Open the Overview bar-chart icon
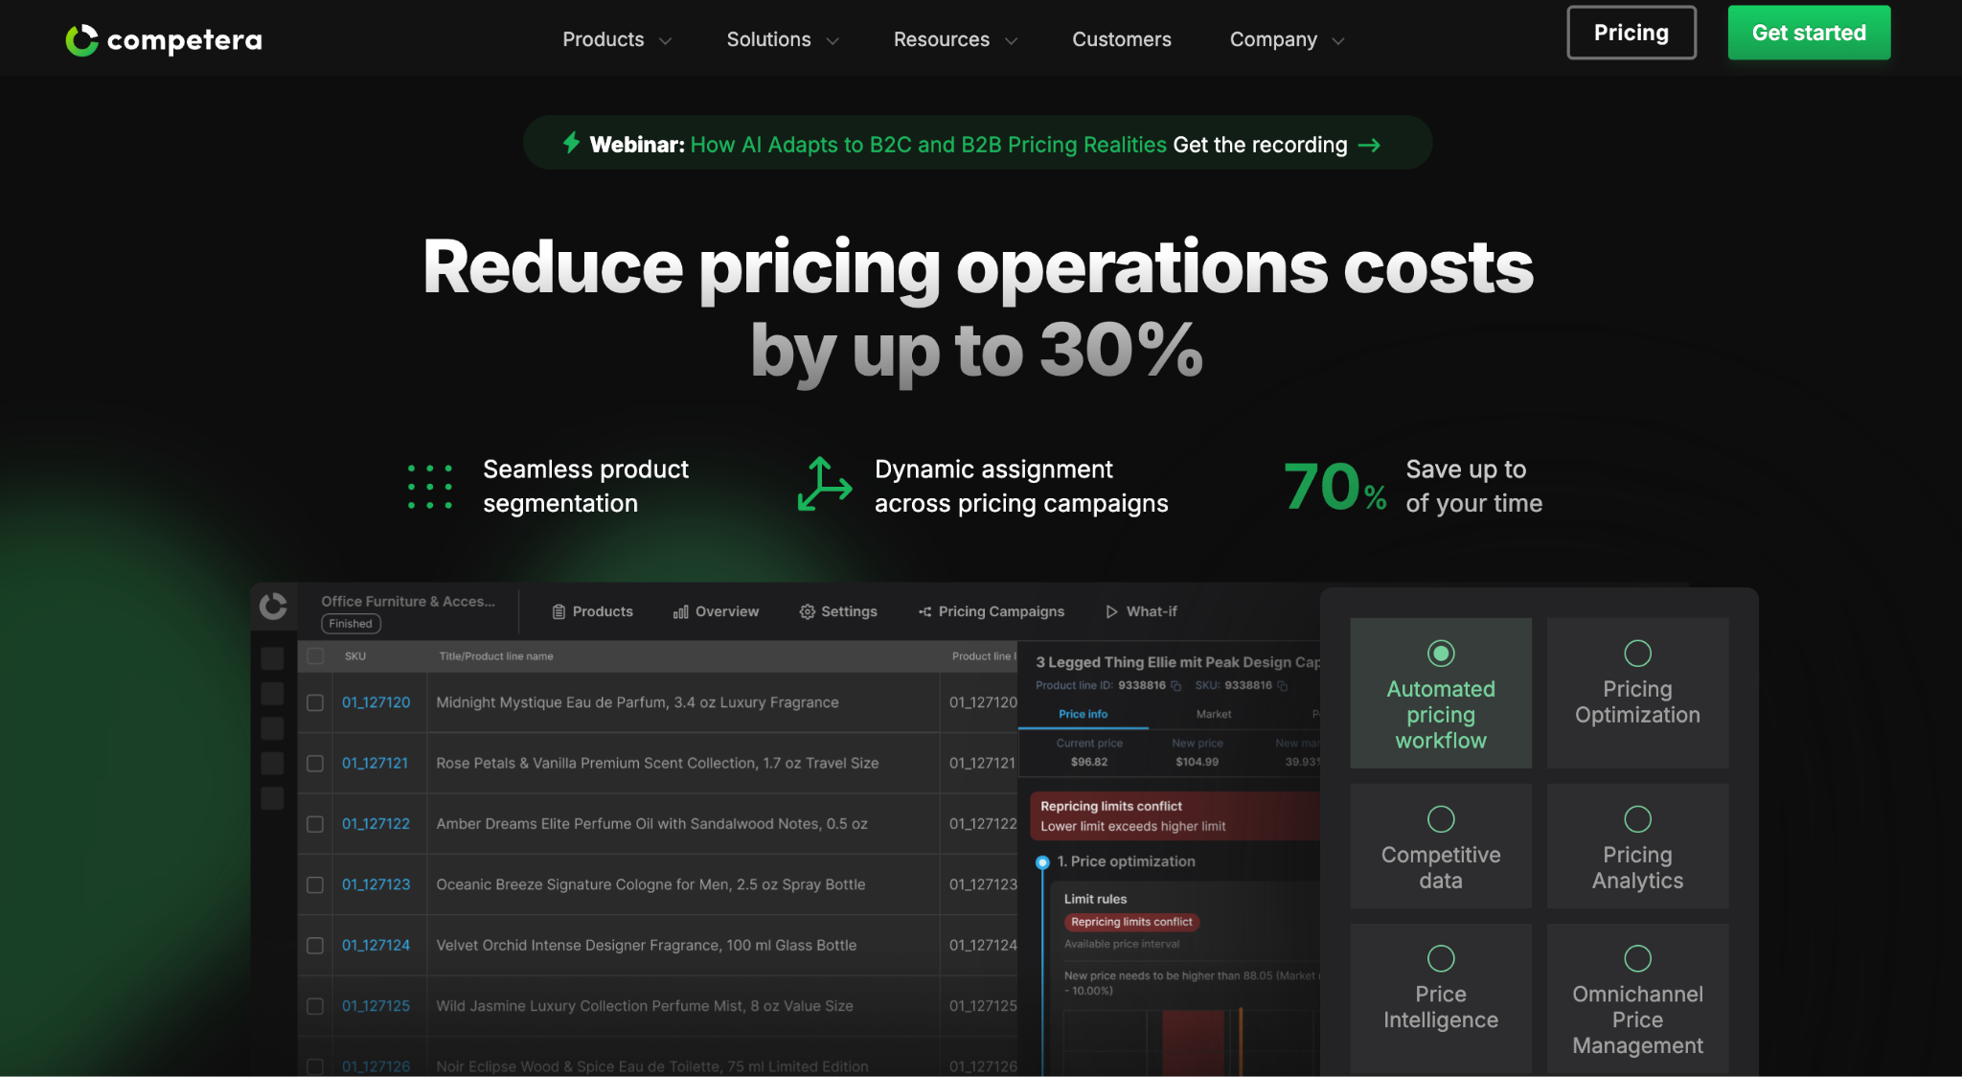 [681, 610]
